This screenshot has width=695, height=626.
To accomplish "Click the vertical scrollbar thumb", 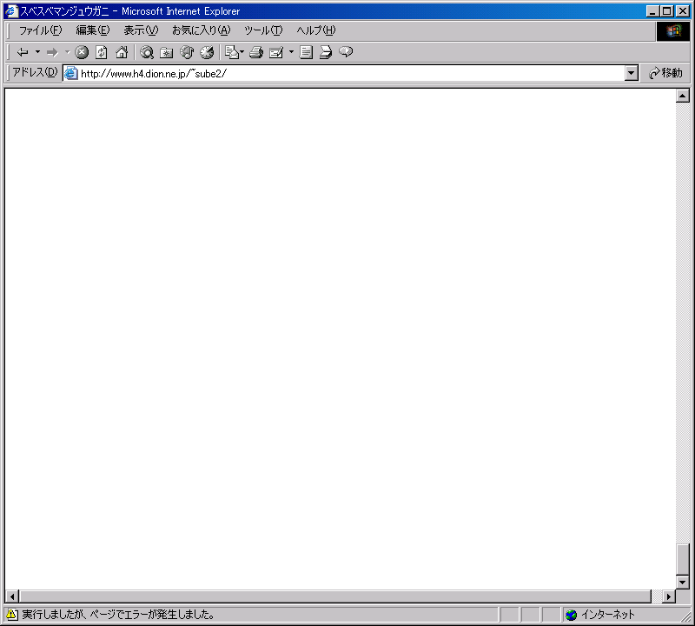I will pos(683,559).
